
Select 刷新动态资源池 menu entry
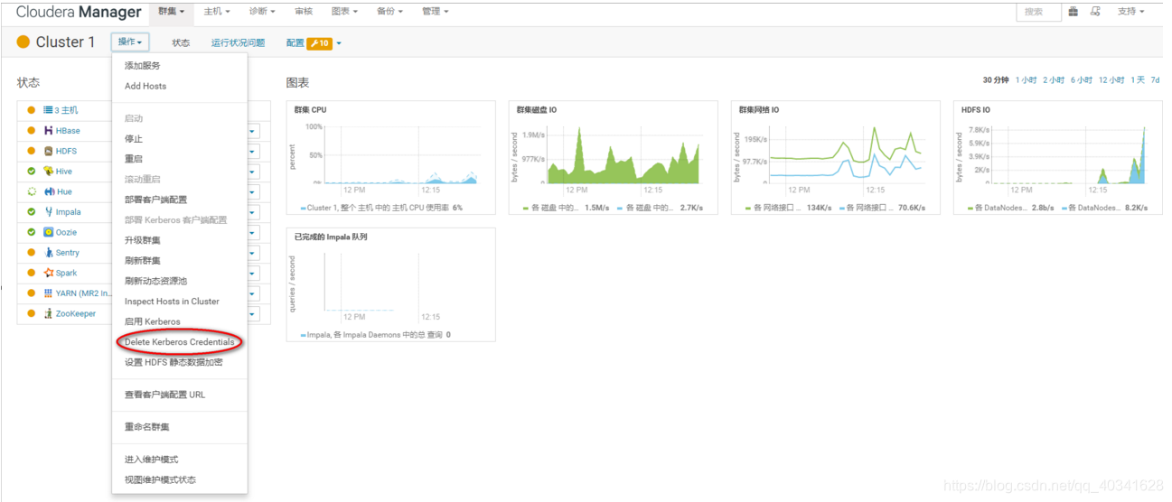tap(155, 281)
